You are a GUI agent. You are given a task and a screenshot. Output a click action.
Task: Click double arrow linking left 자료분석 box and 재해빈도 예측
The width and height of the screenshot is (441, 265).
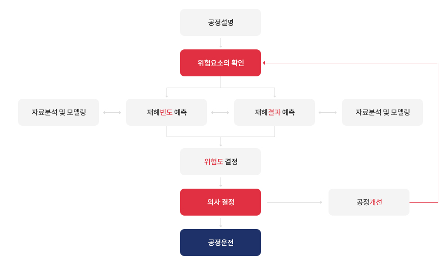coord(112,112)
